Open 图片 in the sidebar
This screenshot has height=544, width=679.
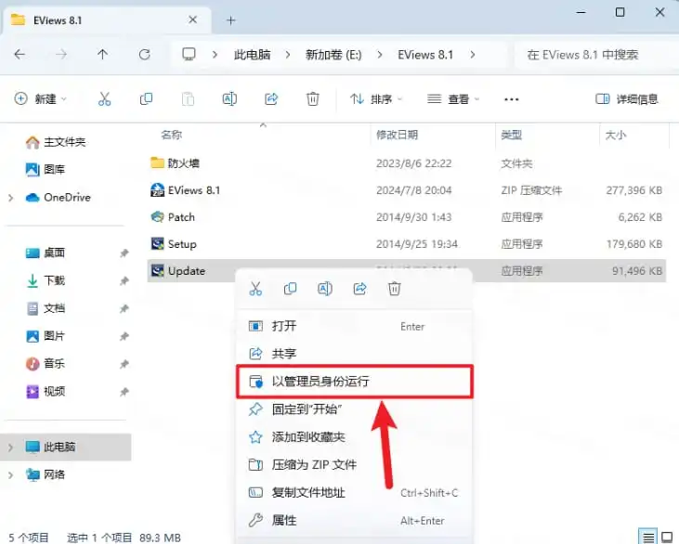45,336
